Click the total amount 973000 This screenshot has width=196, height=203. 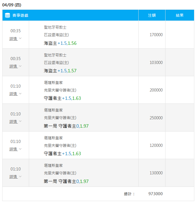pos(156,194)
